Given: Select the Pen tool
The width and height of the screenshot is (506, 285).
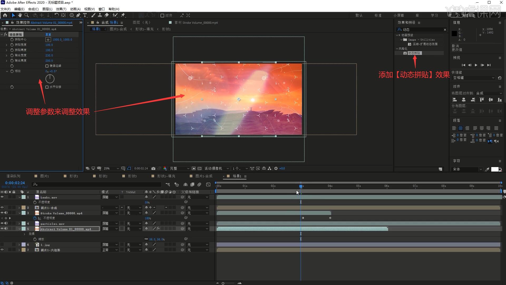Looking at the screenshot, I should coord(78,15).
